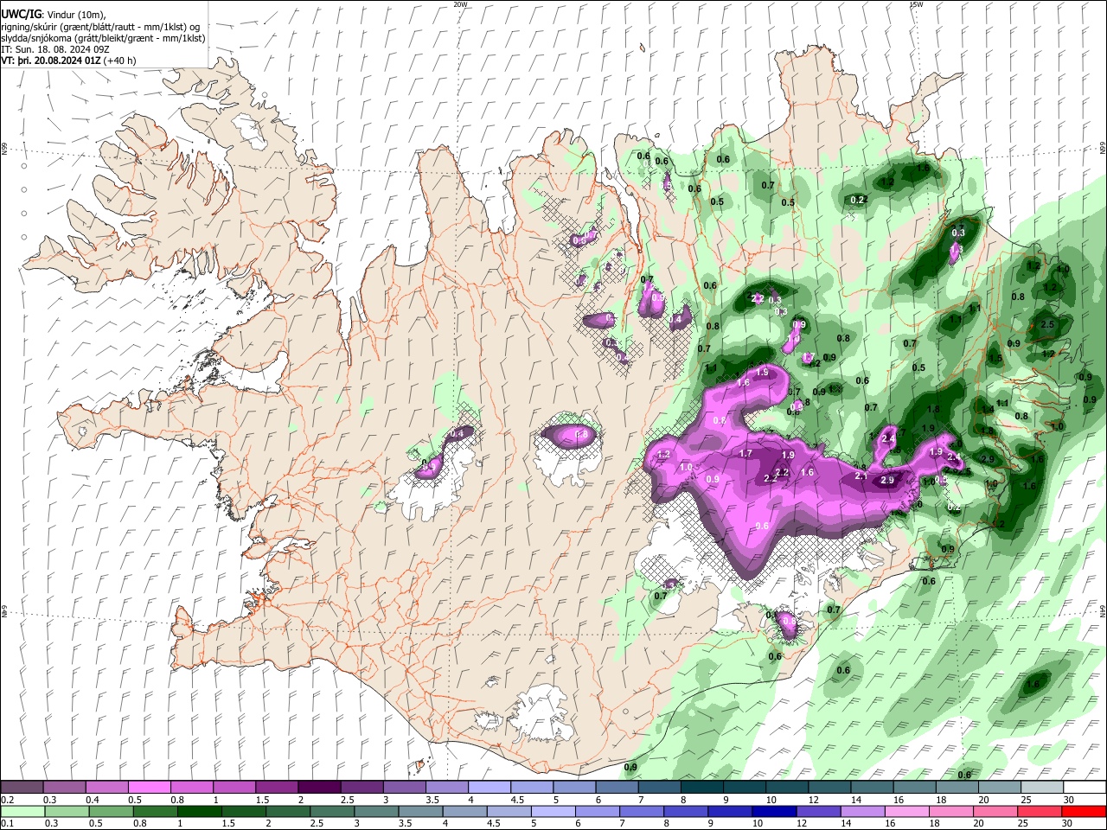1107x830 pixels.
Task: Click the '2.4' value in the purple patch
Action: [887, 439]
